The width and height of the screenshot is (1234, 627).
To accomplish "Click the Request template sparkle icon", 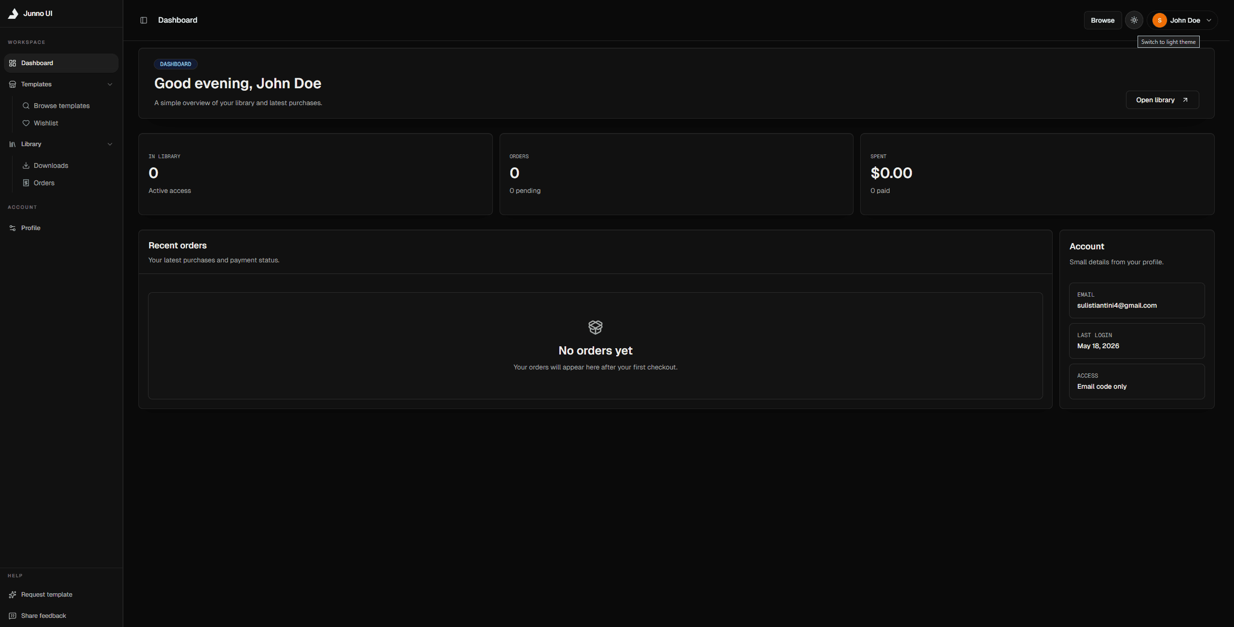I will pos(13,595).
